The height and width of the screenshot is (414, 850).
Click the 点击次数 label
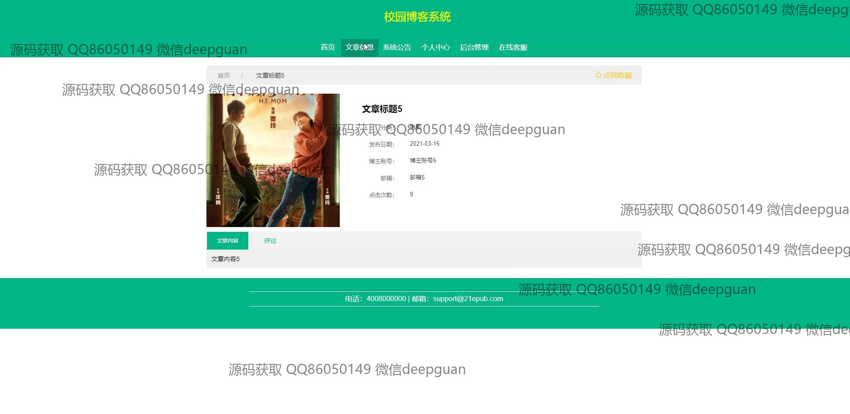(381, 195)
